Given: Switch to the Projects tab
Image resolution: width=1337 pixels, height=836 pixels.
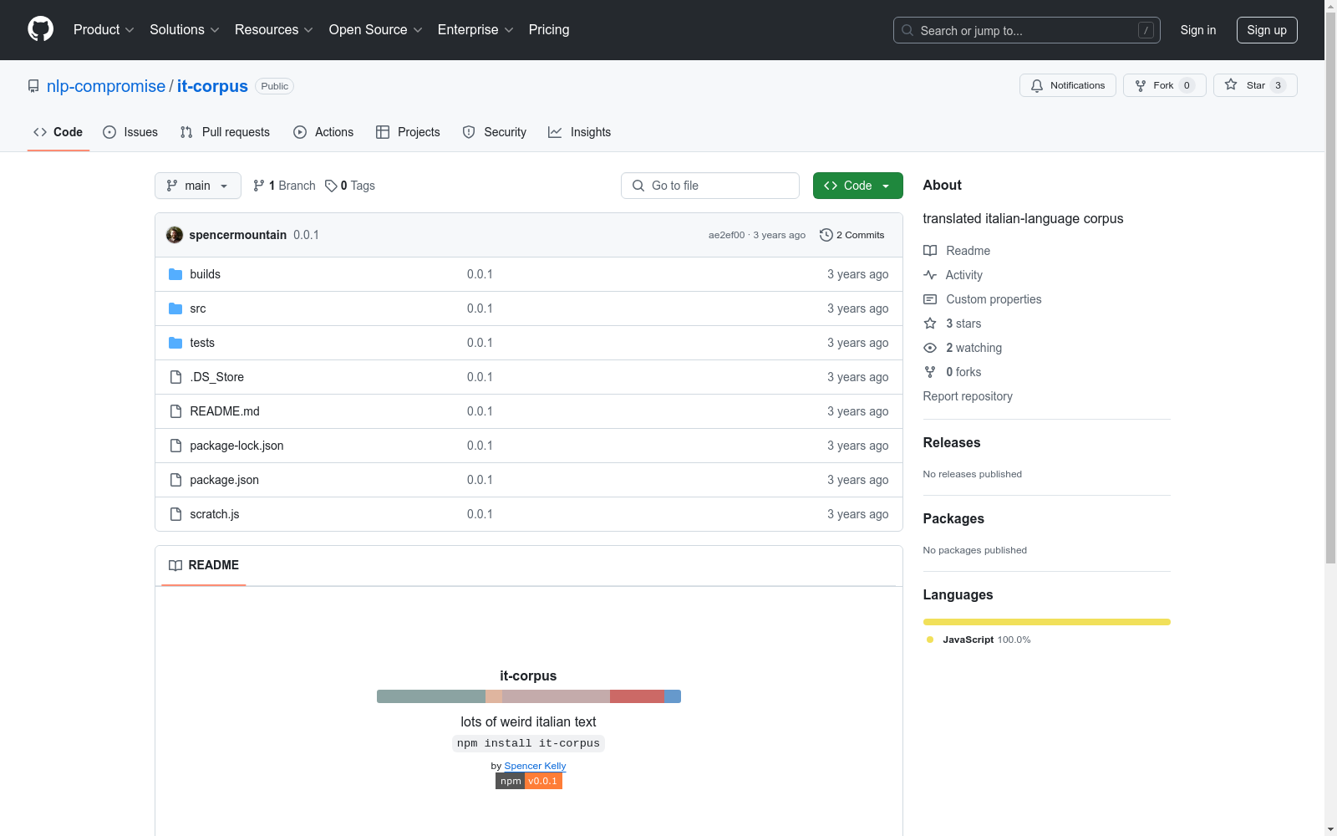Looking at the screenshot, I should [408, 132].
